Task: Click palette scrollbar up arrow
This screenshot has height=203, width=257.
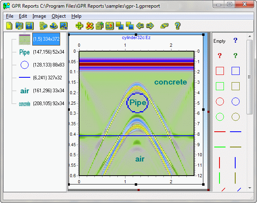Action: (250, 36)
